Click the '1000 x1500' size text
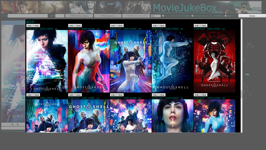The height and width of the screenshot is (150, 266). click(x=214, y=98)
